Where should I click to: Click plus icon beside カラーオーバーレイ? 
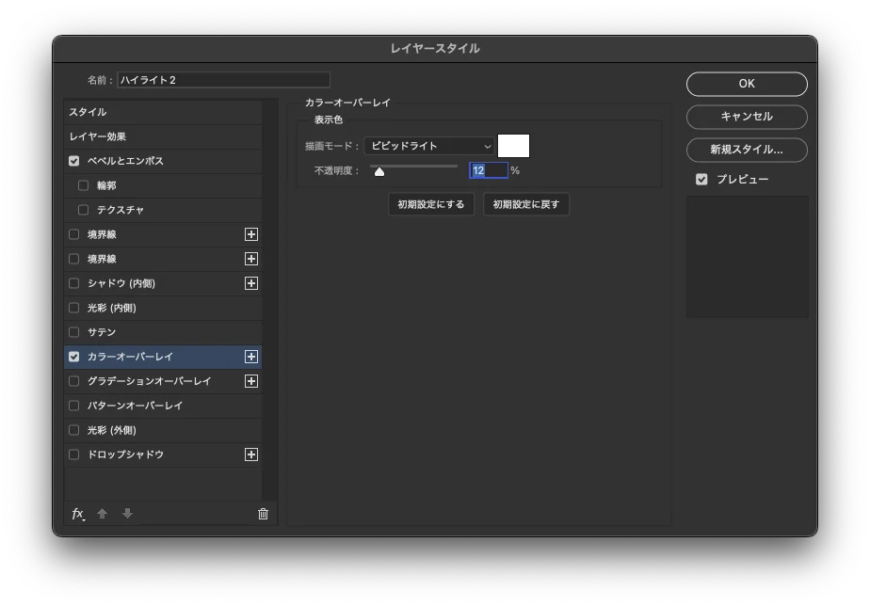251,357
